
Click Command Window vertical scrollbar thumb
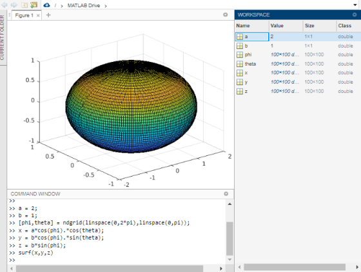click(x=229, y=238)
